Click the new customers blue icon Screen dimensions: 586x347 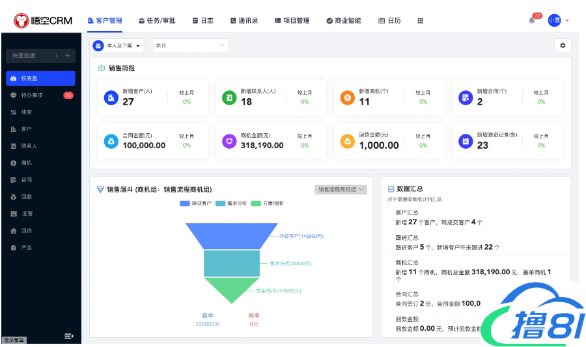point(111,97)
